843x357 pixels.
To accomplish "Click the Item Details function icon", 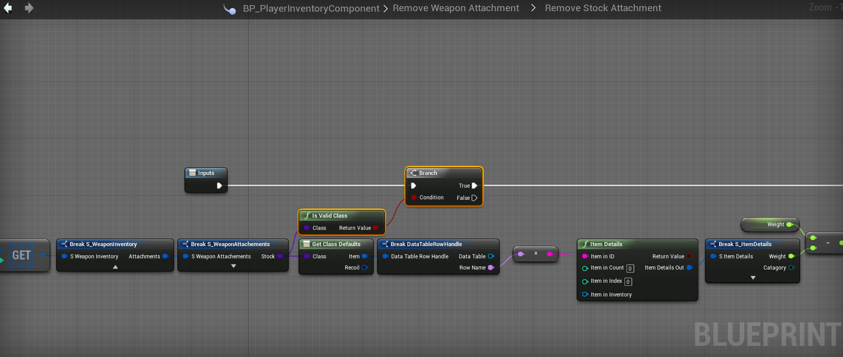I will click(x=585, y=244).
